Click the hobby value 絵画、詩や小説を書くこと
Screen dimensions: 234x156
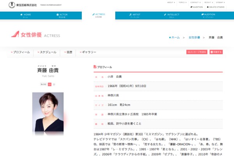(124, 124)
